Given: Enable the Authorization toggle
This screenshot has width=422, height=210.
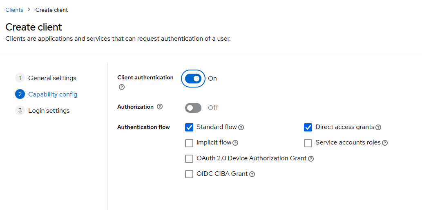Looking at the screenshot, I should [193, 108].
